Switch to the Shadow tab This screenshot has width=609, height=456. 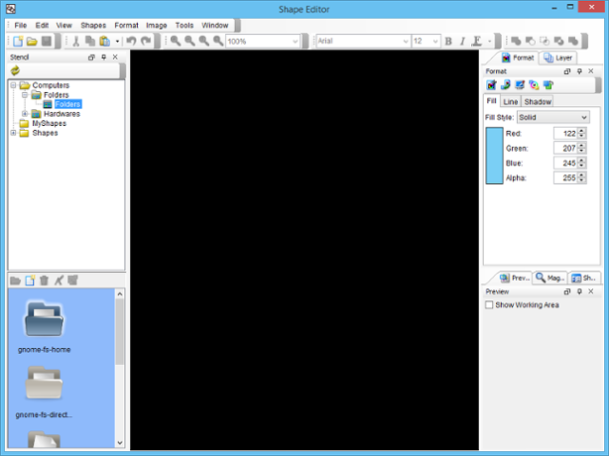click(538, 102)
